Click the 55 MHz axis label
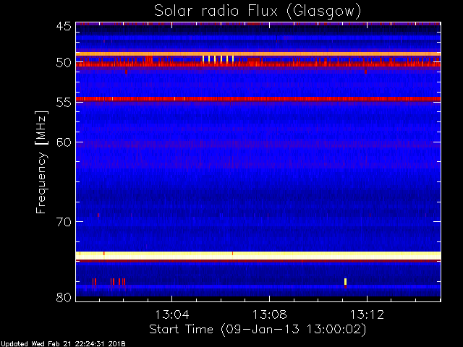Viewport: 463px width, 347px height. pyautogui.click(x=64, y=103)
